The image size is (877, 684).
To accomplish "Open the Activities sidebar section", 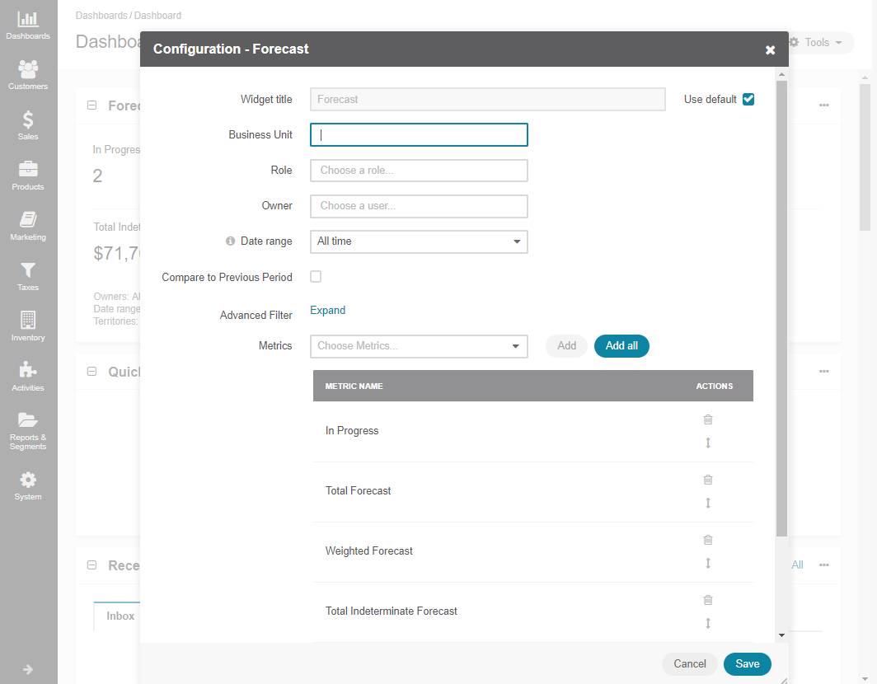I will tap(28, 377).
